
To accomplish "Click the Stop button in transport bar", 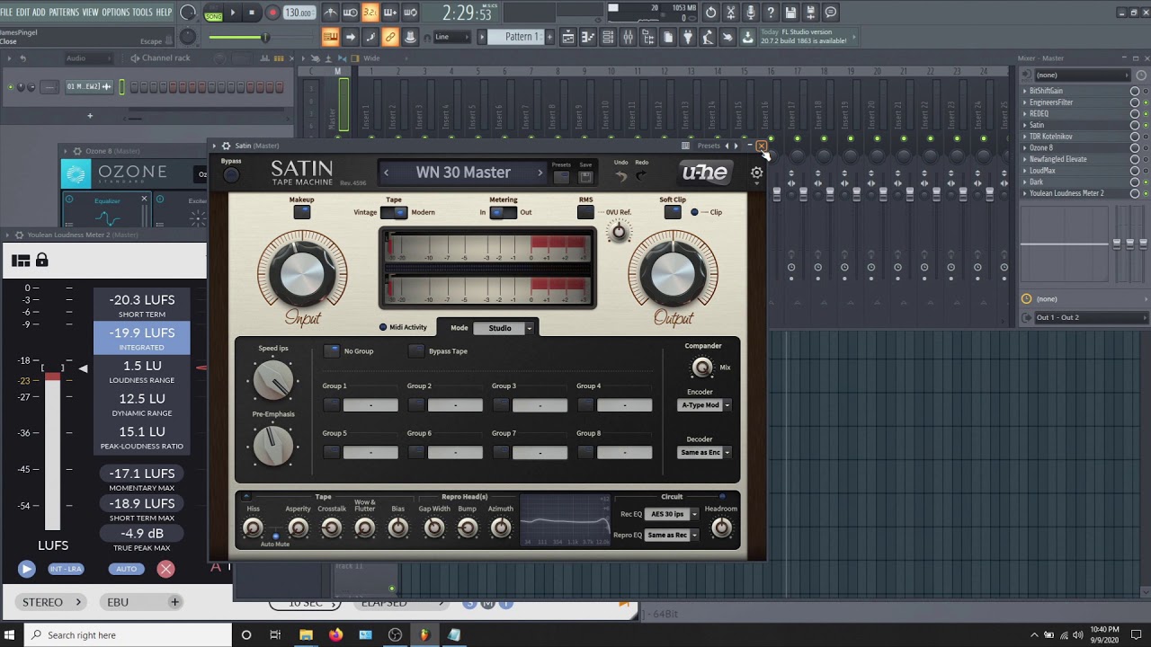I will click(252, 13).
